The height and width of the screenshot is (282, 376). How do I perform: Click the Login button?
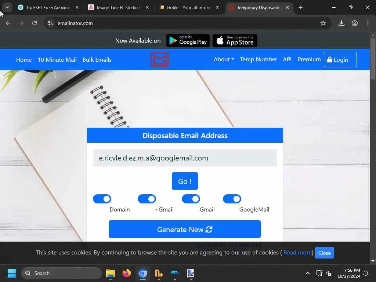coord(340,59)
